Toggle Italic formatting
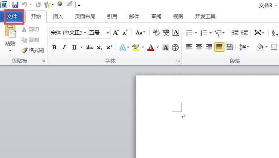The width and height of the screenshot is (279, 158). (x=64, y=47)
